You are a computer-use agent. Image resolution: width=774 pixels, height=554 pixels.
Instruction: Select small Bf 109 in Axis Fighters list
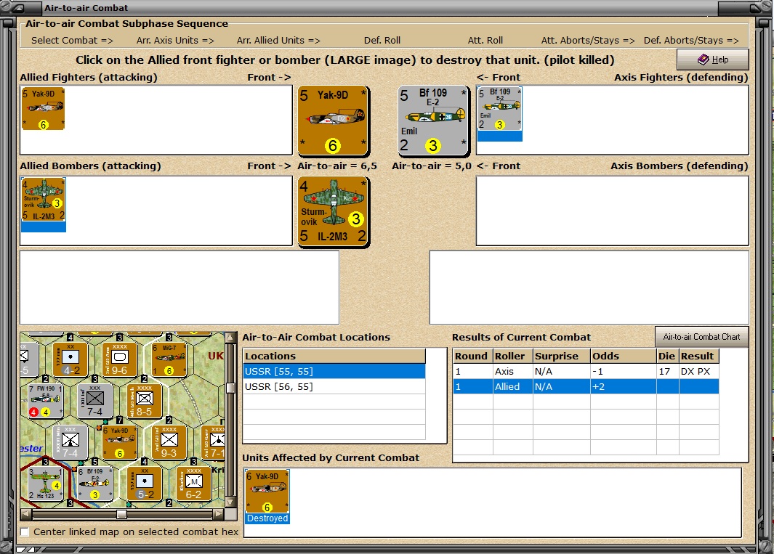pyautogui.click(x=499, y=113)
